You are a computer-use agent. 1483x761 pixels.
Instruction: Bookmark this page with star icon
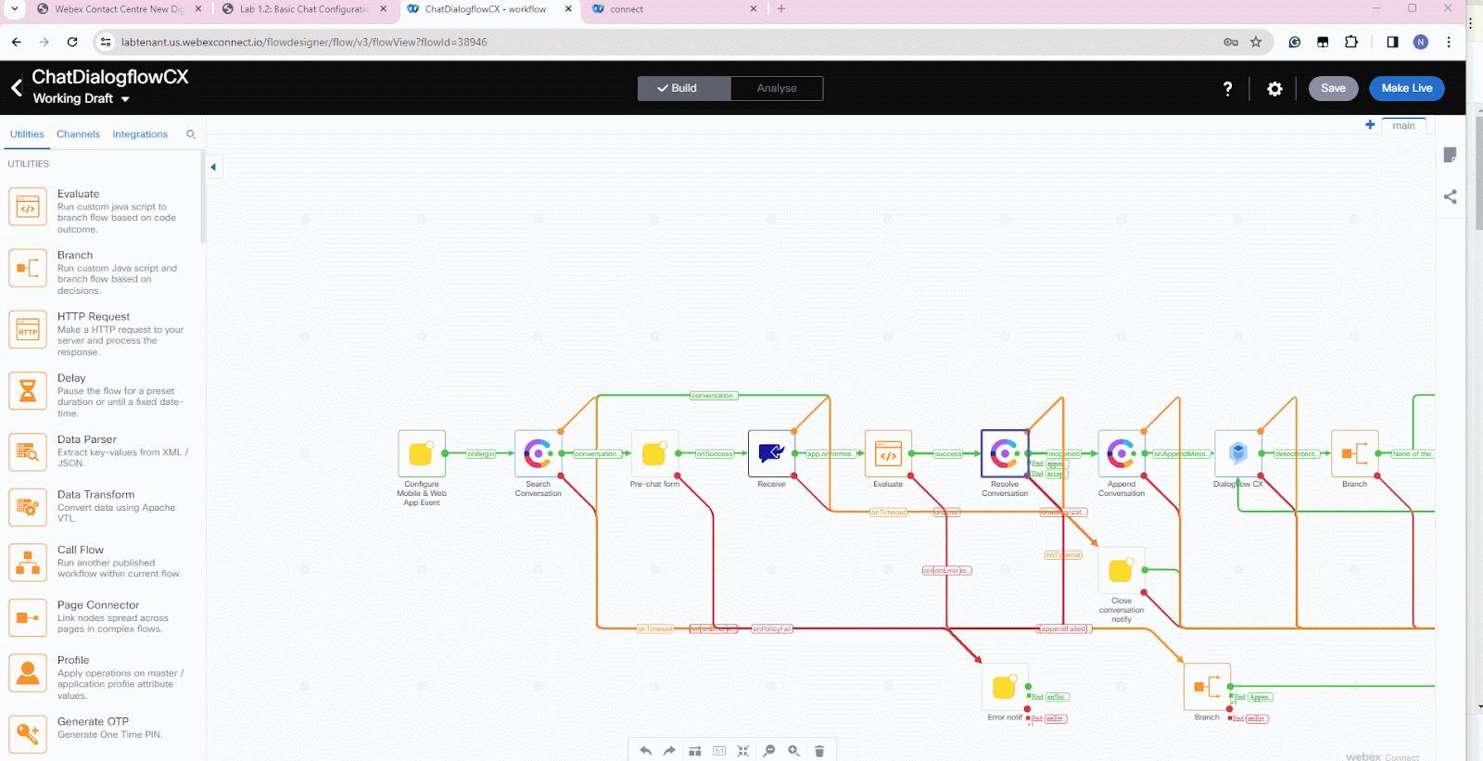(1256, 42)
